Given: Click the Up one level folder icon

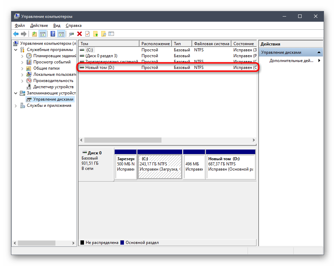Looking at the screenshot, I should [x=34, y=34].
